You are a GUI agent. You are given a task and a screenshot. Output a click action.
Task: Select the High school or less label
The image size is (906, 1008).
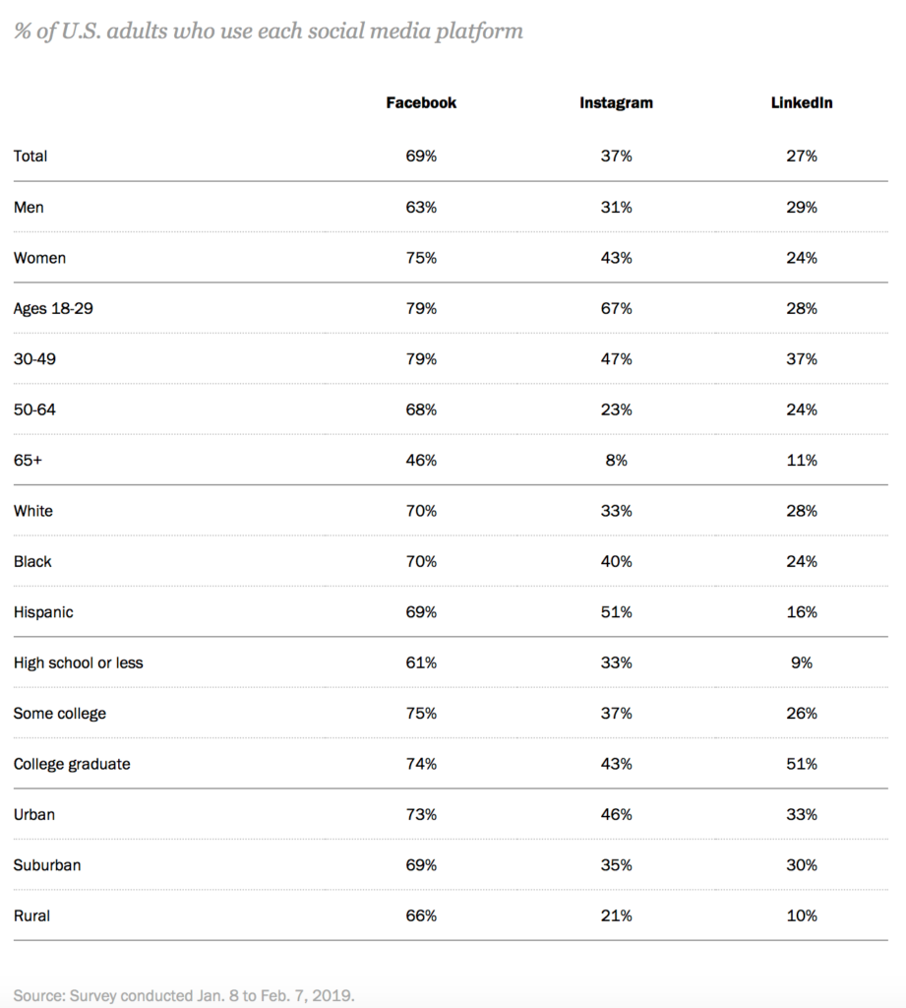[x=78, y=662]
